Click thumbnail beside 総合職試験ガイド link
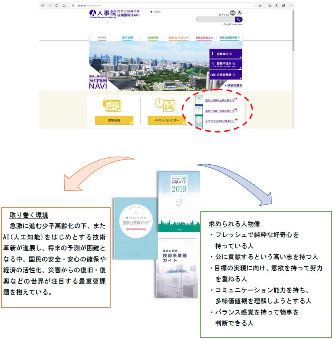The width and height of the screenshot is (333, 339). pyautogui.click(x=199, y=100)
